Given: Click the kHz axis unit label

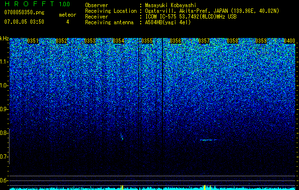Looking at the screenshot, I should [4, 38].
